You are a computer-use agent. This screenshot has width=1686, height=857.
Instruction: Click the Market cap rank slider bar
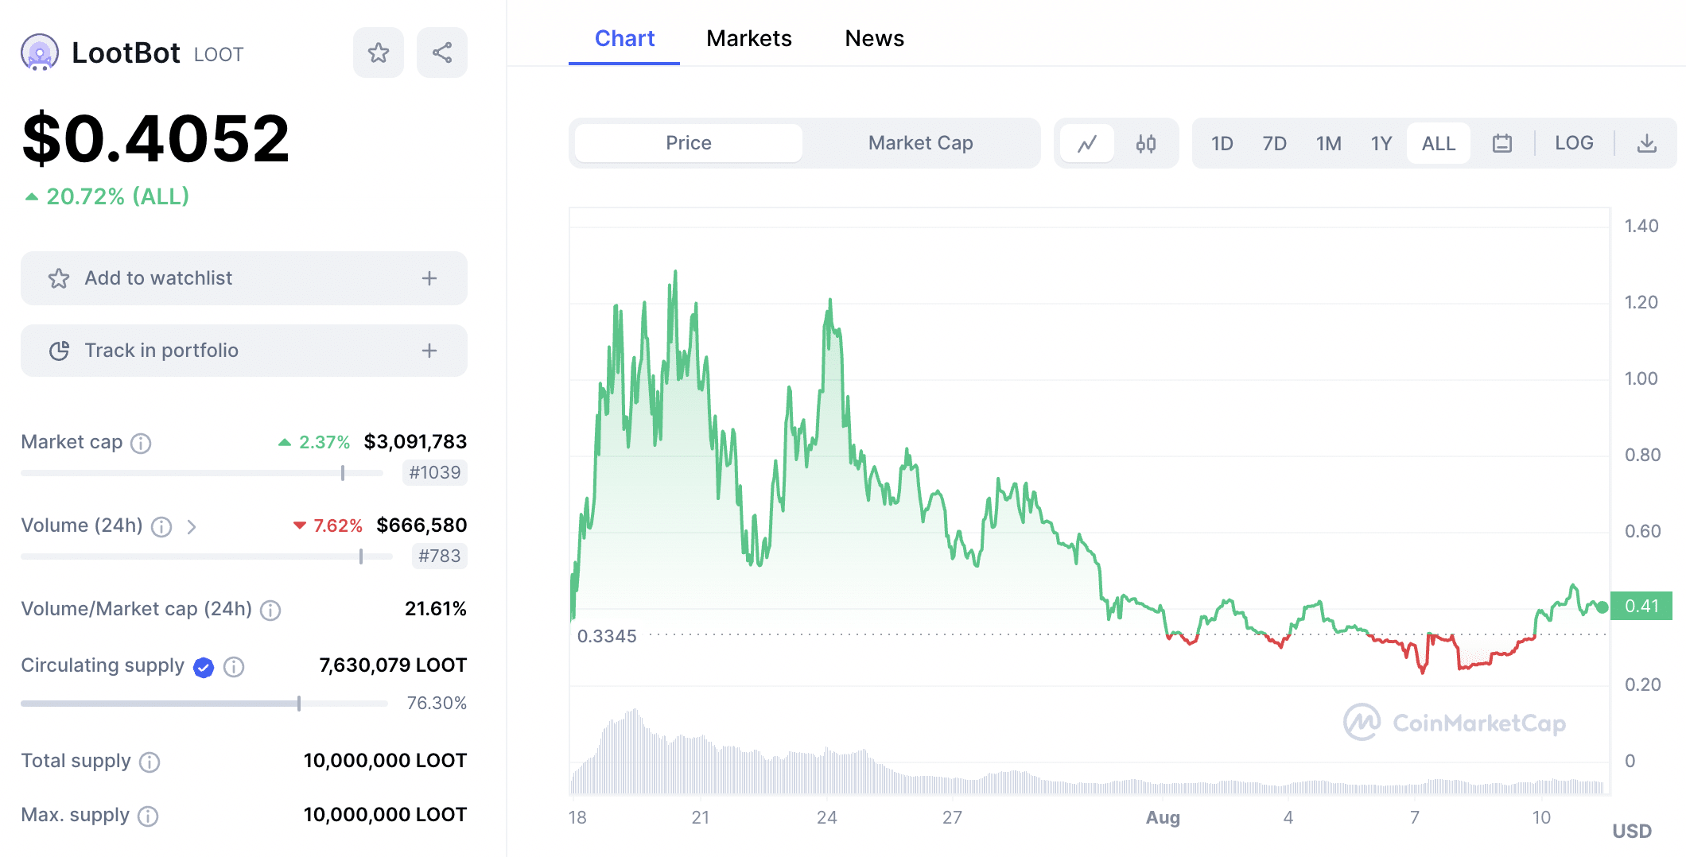click(x=202, y=473)
